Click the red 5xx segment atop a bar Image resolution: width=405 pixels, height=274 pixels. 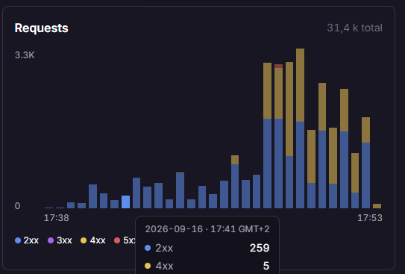tap(278, 66)
